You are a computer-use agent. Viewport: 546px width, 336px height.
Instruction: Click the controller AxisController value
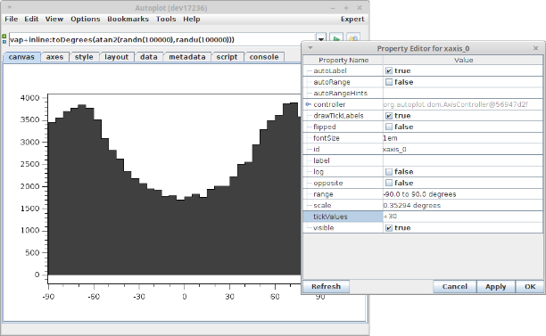click(456, 104)
